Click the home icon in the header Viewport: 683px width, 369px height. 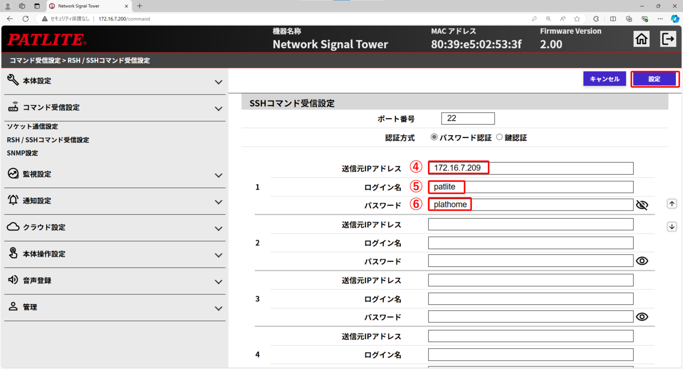[x=642, y=39]
